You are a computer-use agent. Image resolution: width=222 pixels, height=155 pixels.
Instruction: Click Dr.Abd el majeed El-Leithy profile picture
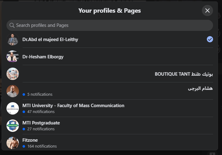[13, 40]
